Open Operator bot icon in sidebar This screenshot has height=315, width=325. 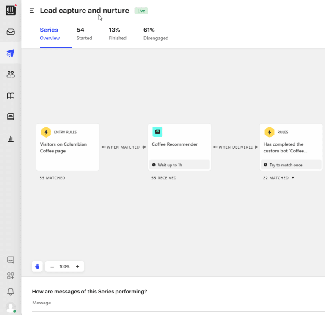click(11, 117)
